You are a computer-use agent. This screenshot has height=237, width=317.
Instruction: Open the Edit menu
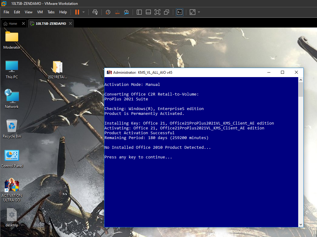17,12
